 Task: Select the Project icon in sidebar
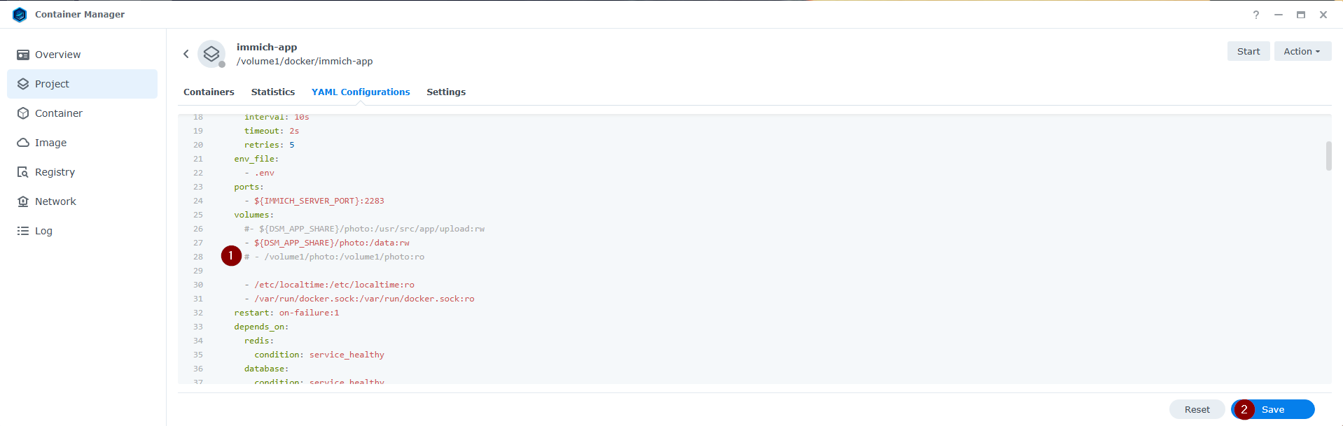(x=23, y=84)
